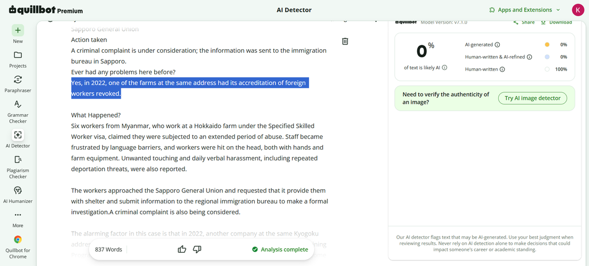Click the white Human-written color dot
The width and height of the screenshot is (589, 266).
point(547,69)
